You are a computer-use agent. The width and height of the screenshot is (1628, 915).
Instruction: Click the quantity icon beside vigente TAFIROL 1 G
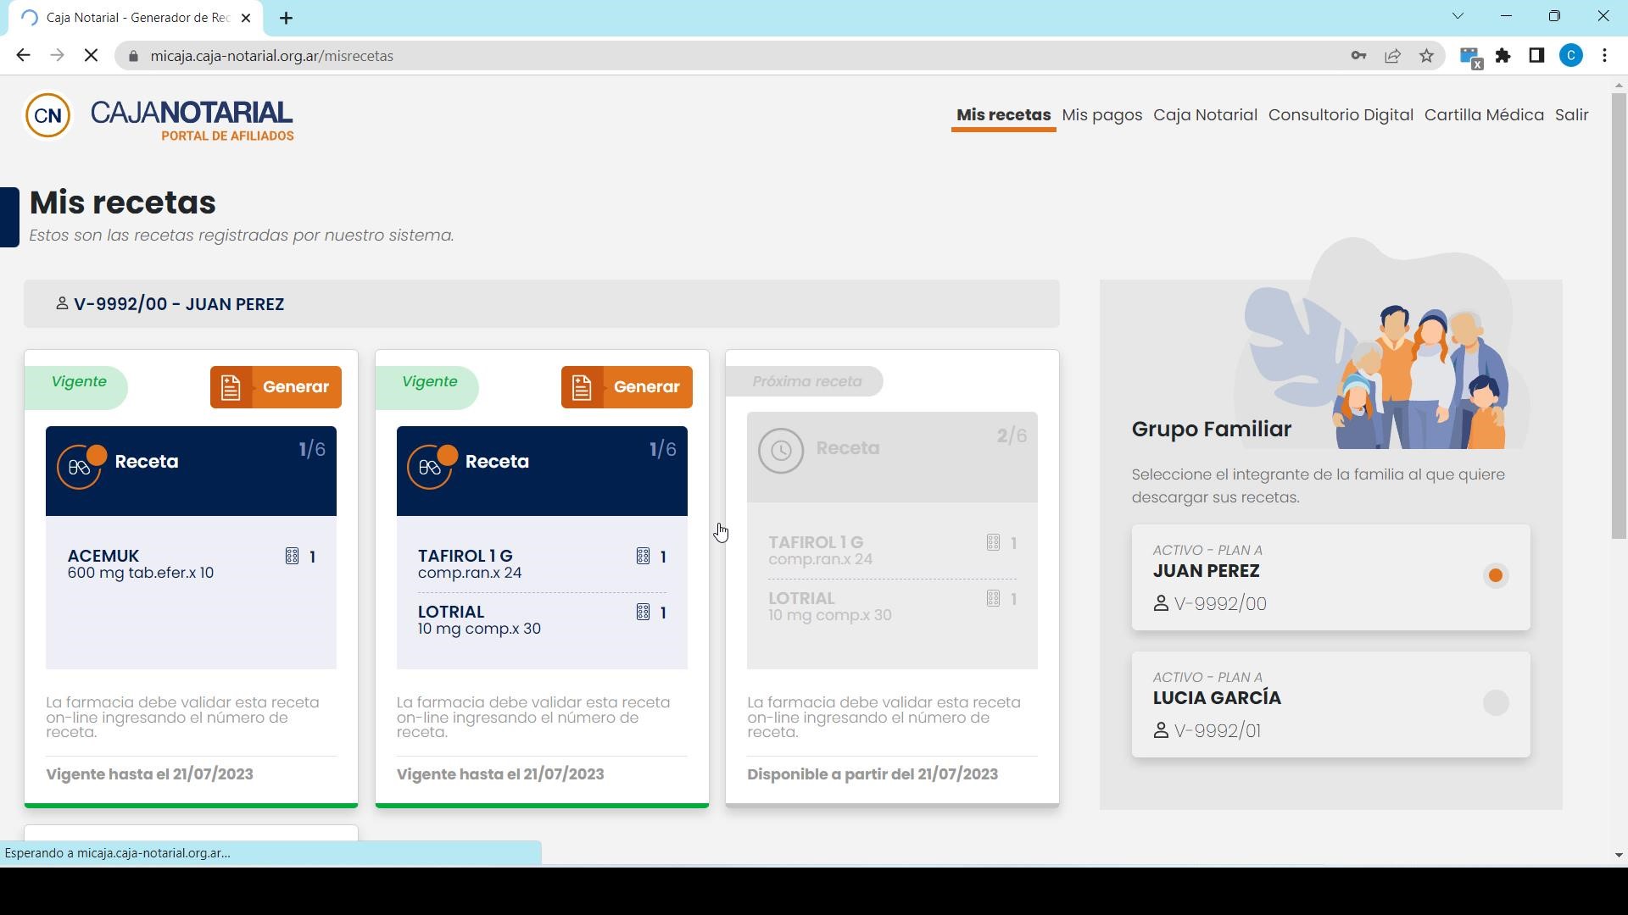point(643,557)
